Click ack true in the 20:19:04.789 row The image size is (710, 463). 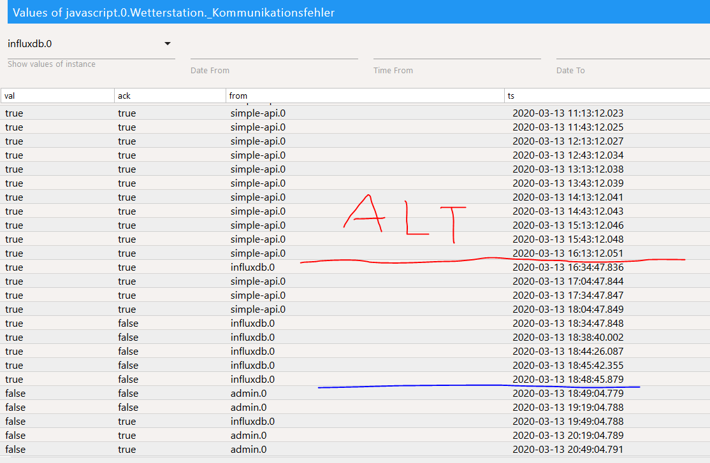click(x=127, y=436)
